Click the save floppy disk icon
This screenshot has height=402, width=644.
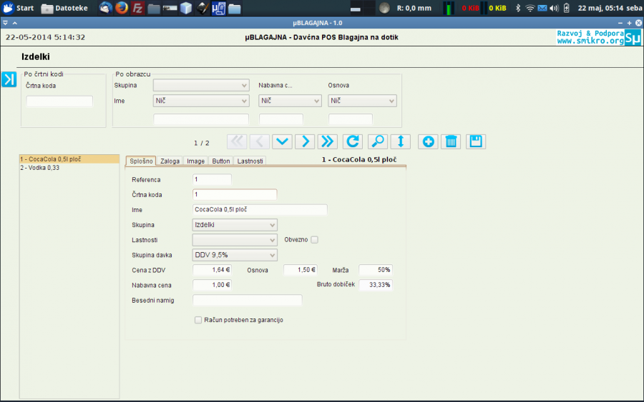point(476,141)
